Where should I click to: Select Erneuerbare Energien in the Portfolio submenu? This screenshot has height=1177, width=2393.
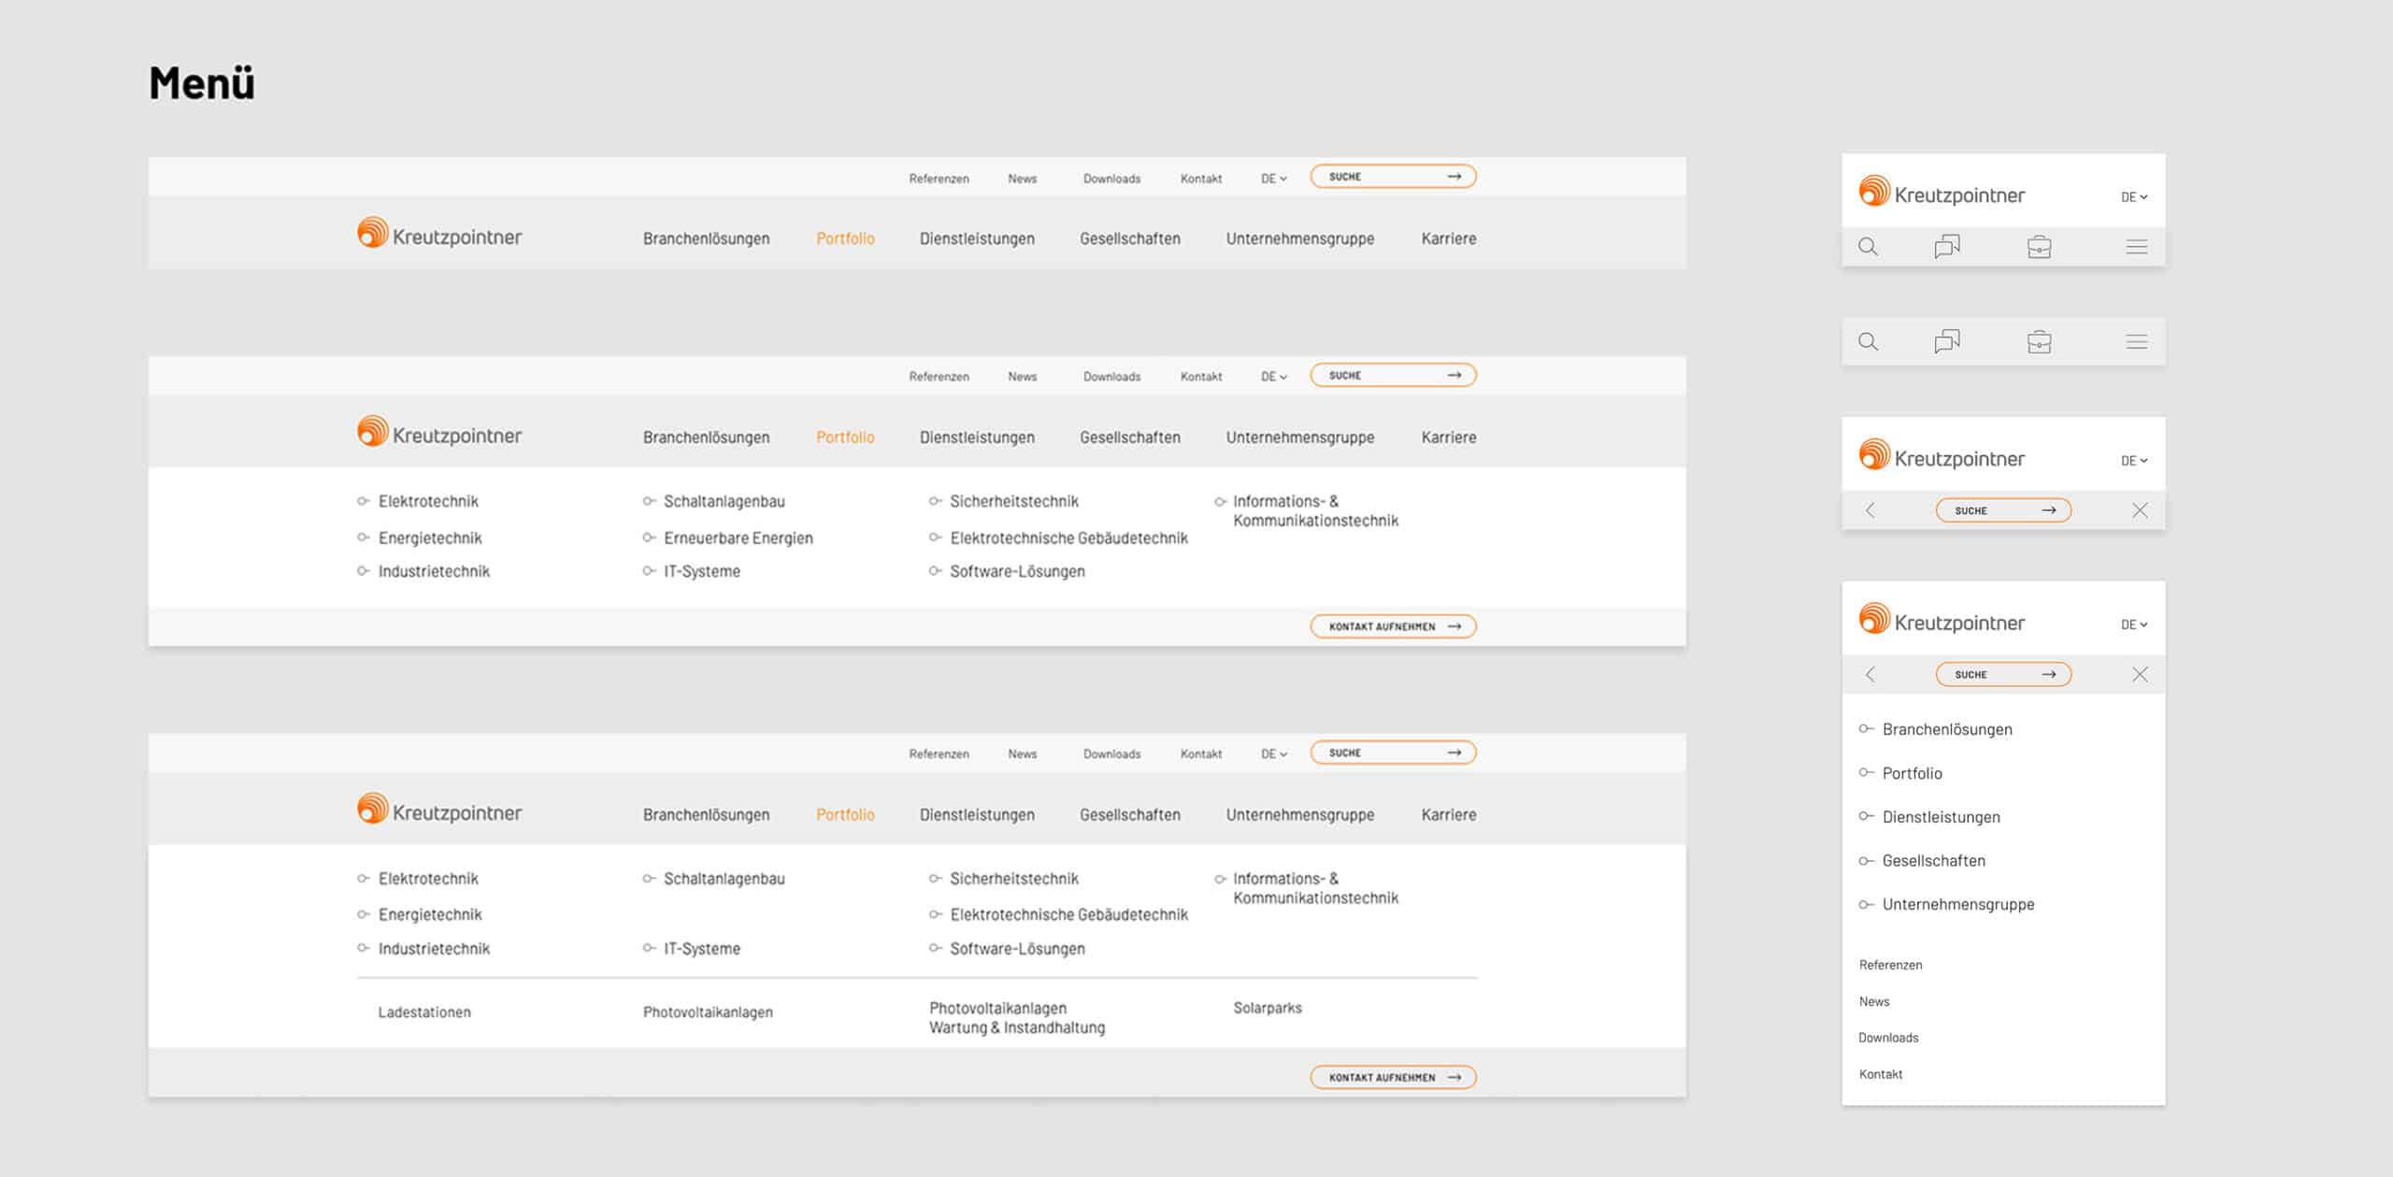click(738, 538)
